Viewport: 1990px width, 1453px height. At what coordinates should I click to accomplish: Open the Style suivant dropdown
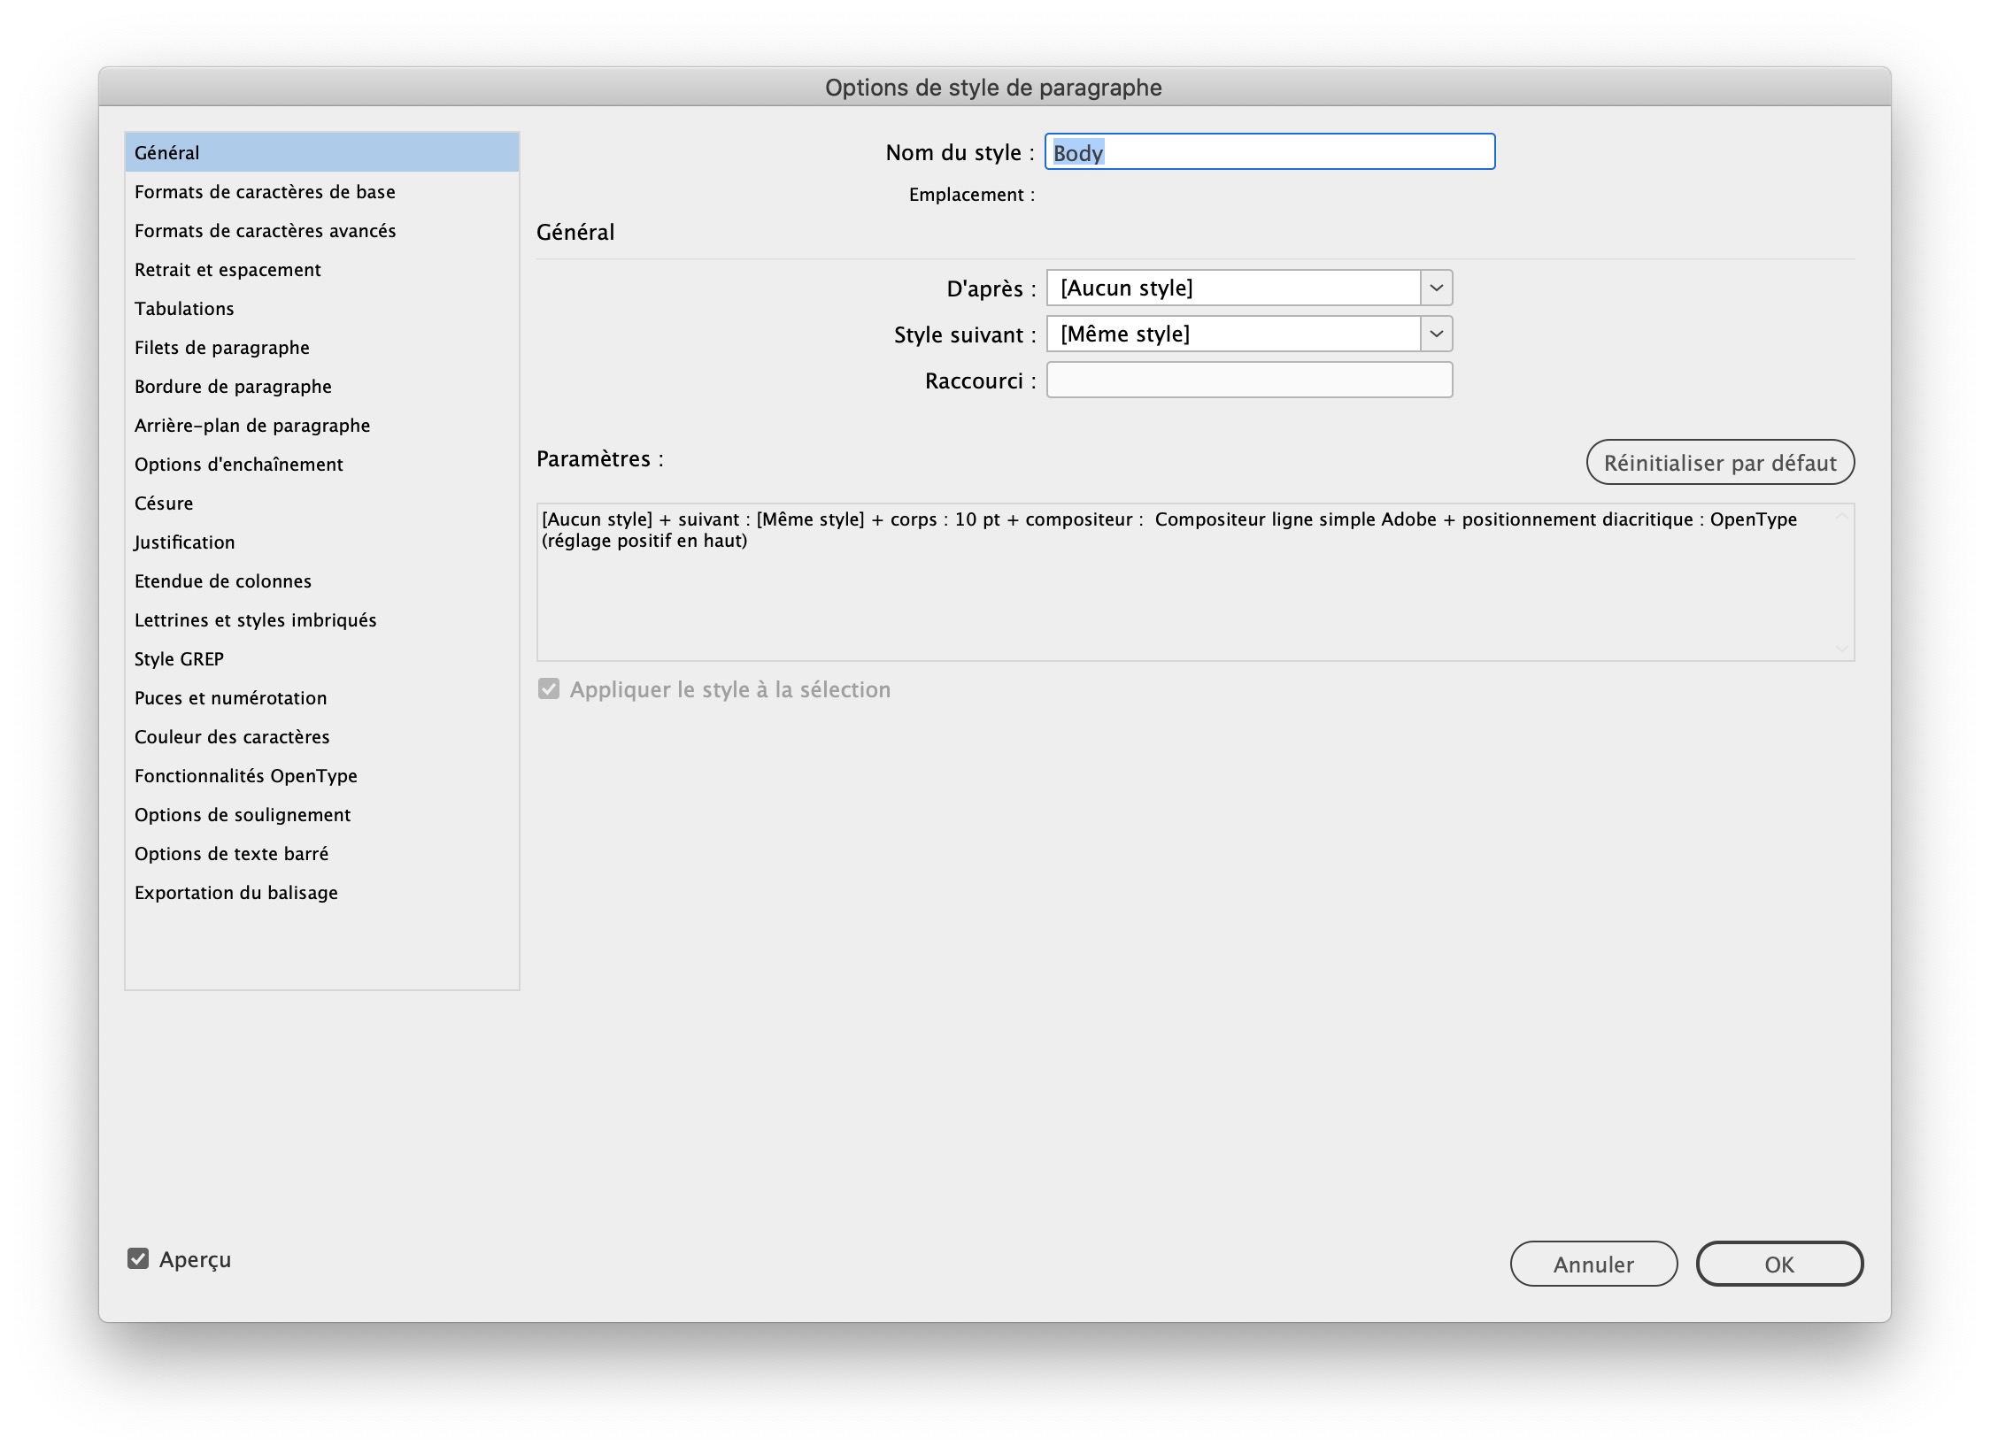coord(1437,334)
